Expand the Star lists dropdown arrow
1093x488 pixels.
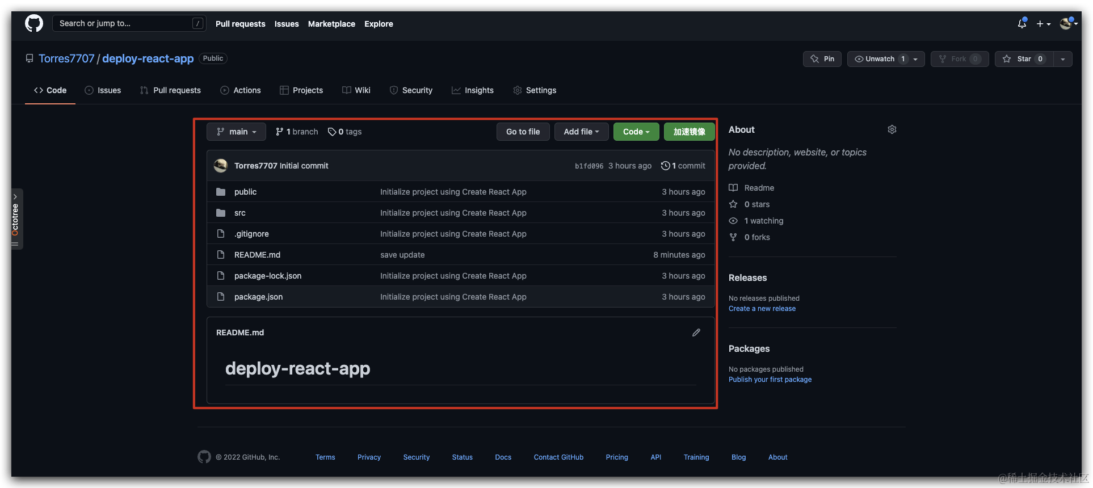tap(1063, 59)
